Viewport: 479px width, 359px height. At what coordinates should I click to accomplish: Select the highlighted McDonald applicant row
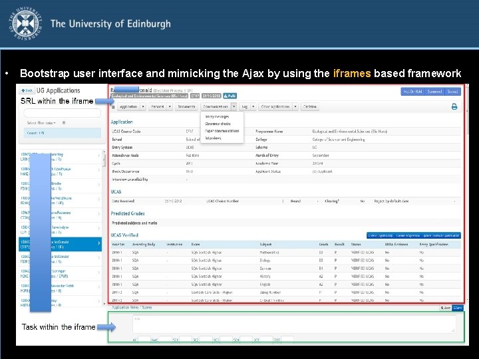coord(60,244)
